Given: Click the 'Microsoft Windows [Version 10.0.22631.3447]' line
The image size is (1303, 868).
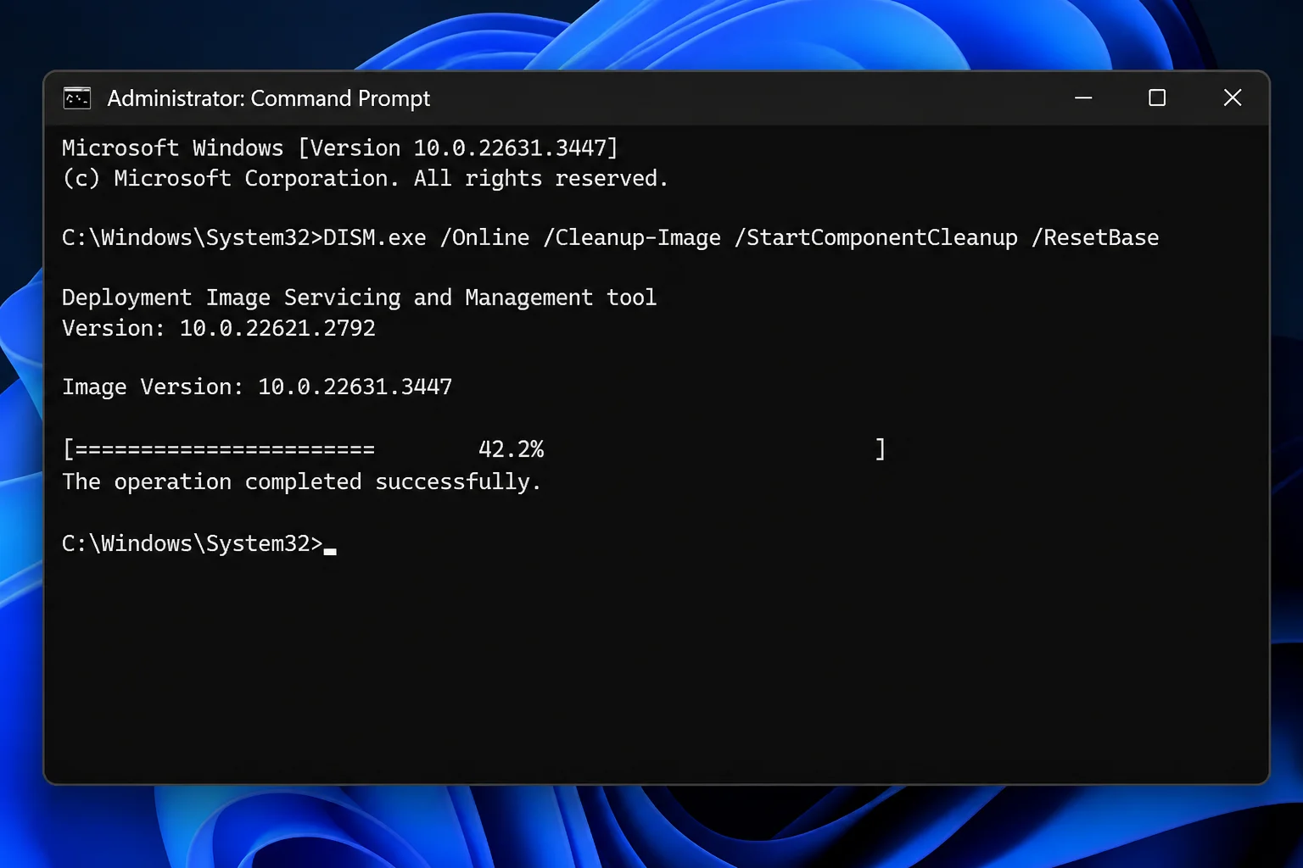Looking at the screenshot, I should (340, 148).
